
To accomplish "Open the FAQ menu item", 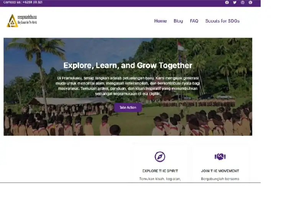I will [x=194, y=21].
